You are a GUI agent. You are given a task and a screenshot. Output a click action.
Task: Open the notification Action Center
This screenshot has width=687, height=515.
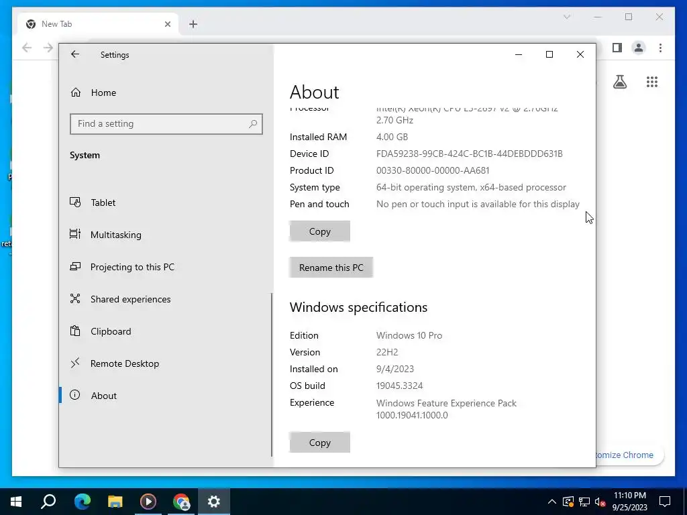(665, 502)
